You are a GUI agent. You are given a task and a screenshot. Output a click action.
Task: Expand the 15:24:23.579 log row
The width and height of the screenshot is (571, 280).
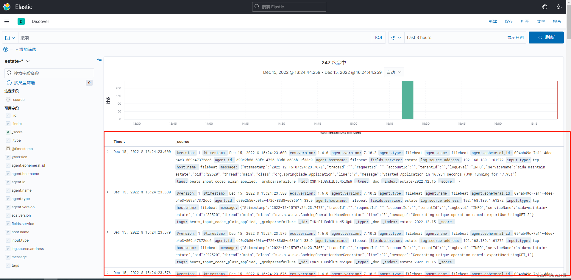[x=108, y=232]
